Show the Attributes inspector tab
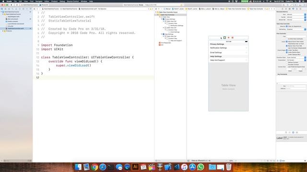The width and height of the screenshot is (307, 172). click(x=293, y=9)
